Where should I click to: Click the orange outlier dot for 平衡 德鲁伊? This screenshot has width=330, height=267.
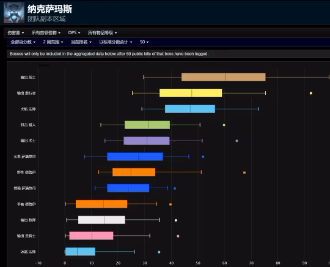click(x=170, y=204)
